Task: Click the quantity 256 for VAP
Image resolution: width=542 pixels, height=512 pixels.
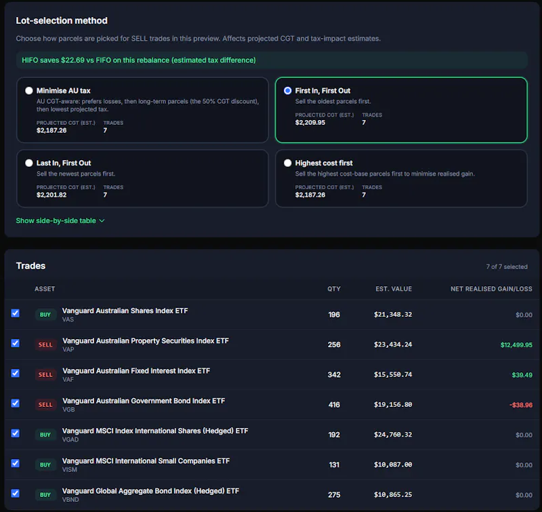Action: pos(334,345)
